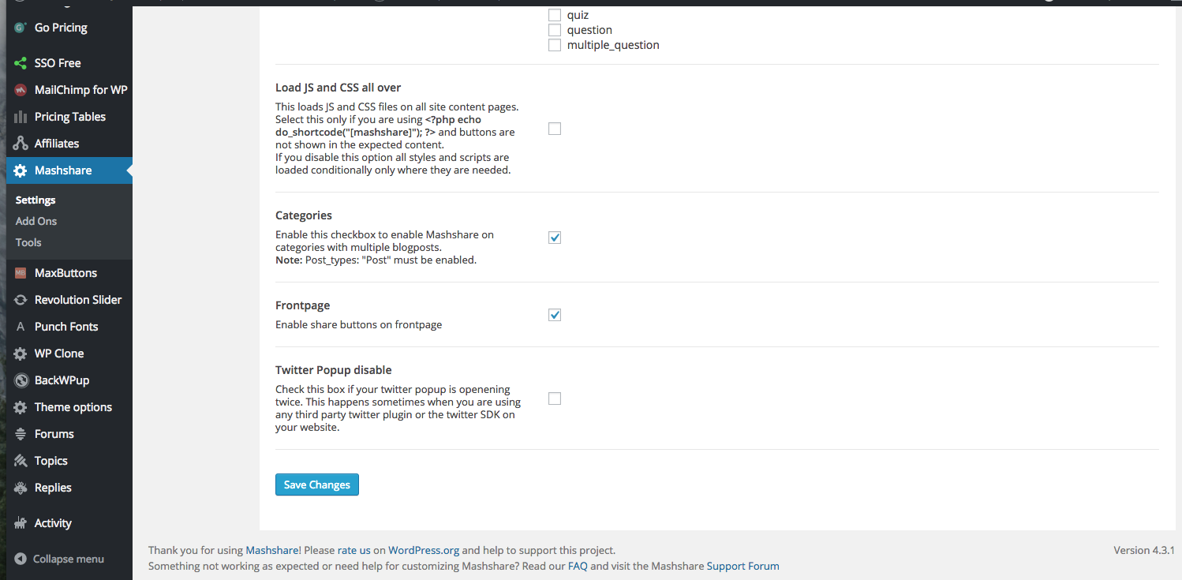Click the Revolution Slider refresh icon

click(21, 300)
